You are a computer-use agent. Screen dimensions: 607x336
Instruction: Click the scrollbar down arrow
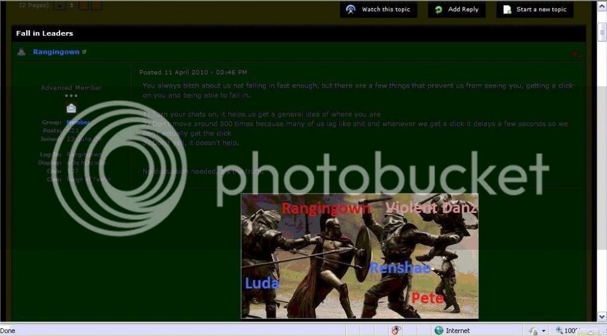click(x=602, y=317)
